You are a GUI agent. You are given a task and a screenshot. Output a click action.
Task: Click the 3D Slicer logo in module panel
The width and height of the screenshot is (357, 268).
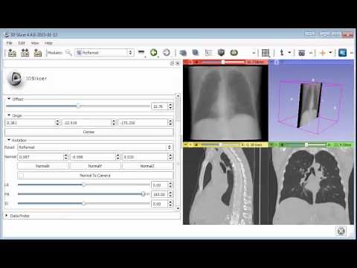pos(14,78)
